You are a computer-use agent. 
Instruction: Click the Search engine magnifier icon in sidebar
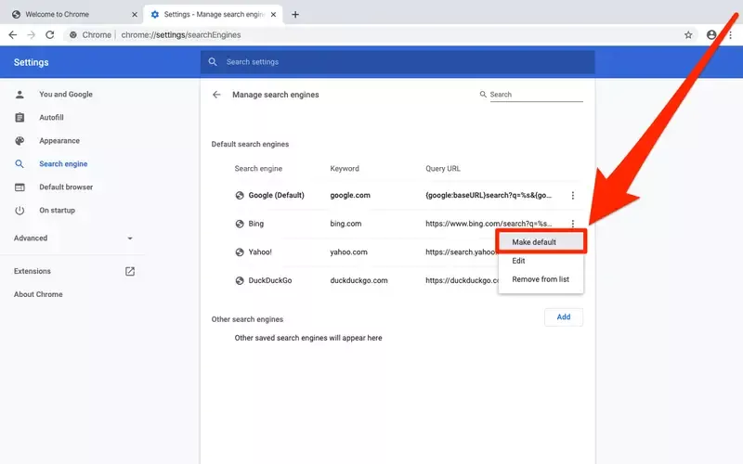point(20,164)
